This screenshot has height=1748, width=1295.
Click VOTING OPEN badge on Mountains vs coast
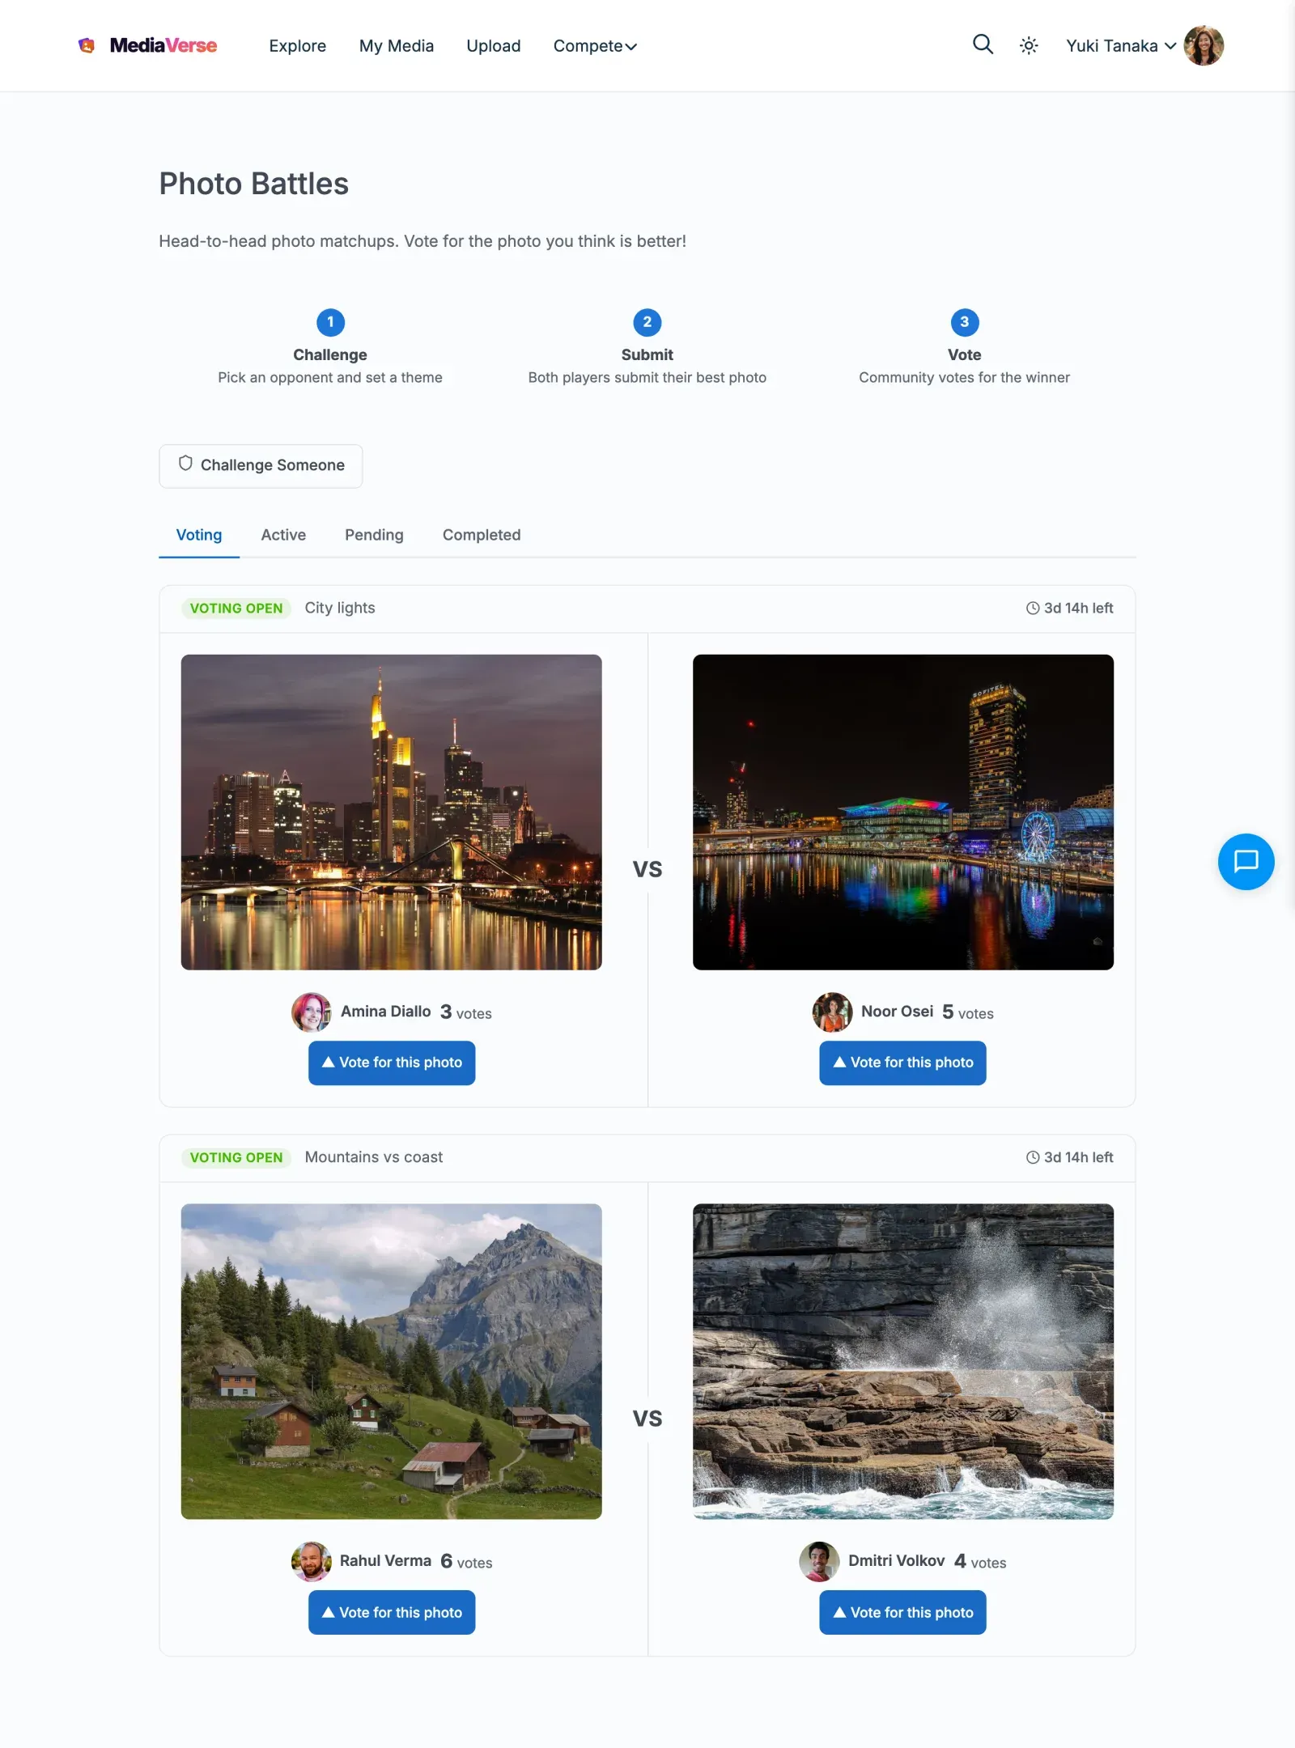(x=236, y=1158)
